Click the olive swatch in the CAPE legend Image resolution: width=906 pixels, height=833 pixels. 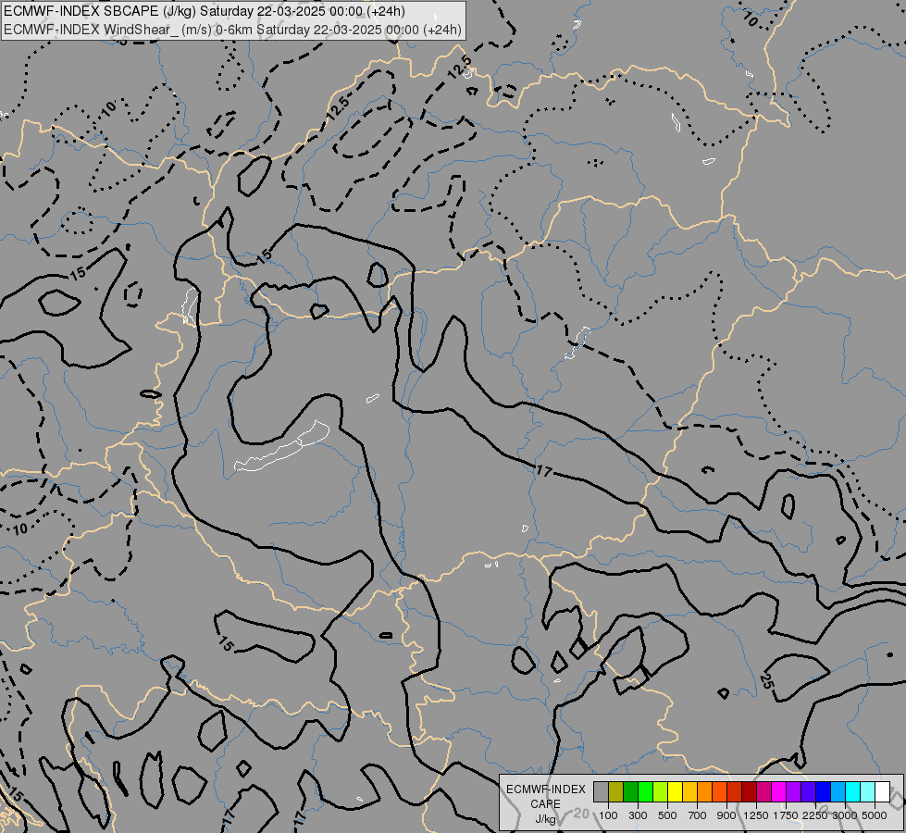[x=616, y=792]
